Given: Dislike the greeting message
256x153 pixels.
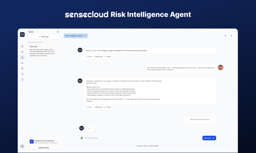Looking at the screenshot, I should click(107, 57).
